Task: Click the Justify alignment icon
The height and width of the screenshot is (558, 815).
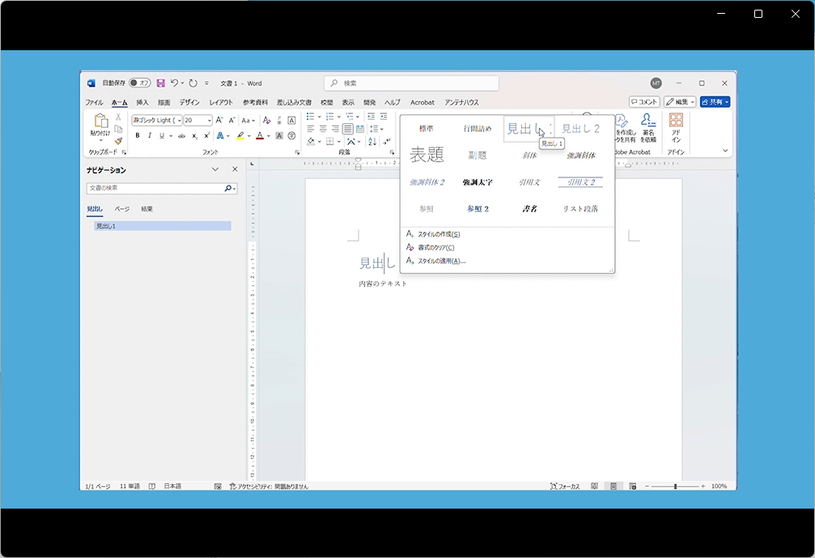Action: point(347,129)
